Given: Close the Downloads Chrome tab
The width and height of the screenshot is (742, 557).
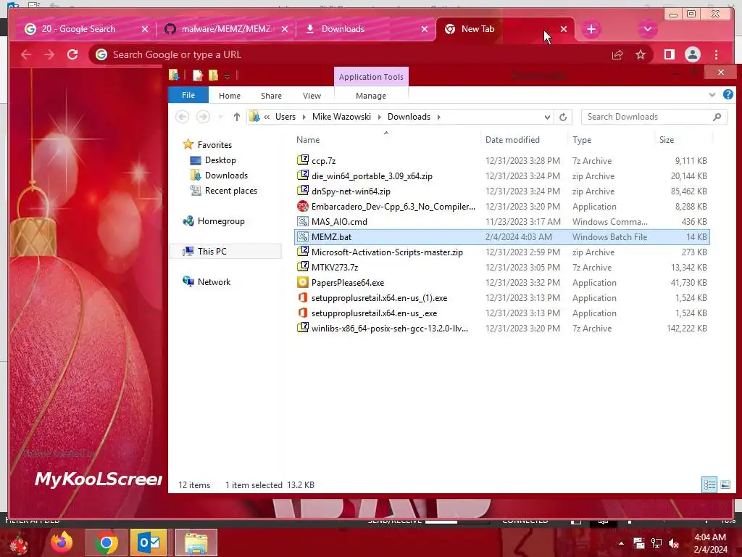Looking at the screenshot, I should click(425, 29).
